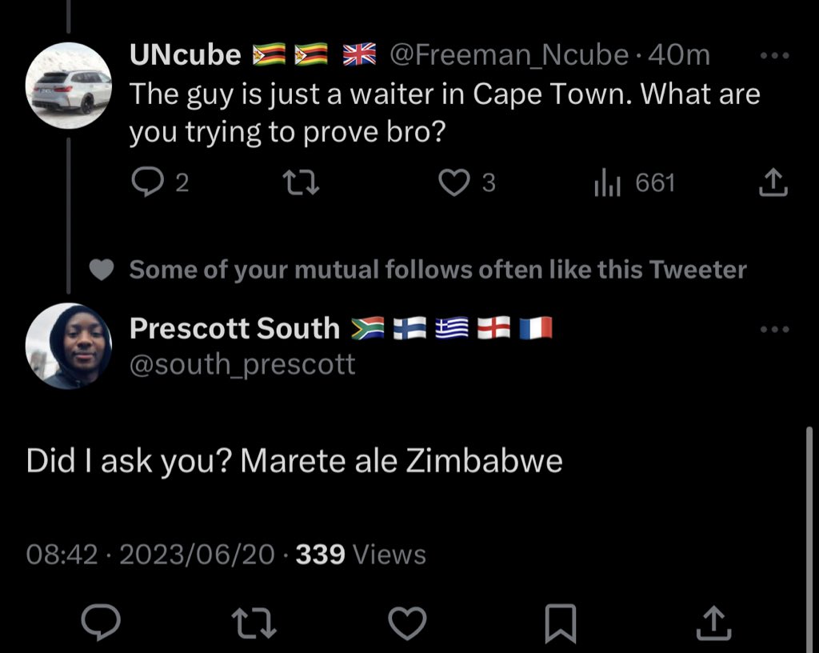This screenshot has width=819, height=653.
Task: Retweet UNcube's waiter in Cape Town tweet
Action: click(301, 182)
